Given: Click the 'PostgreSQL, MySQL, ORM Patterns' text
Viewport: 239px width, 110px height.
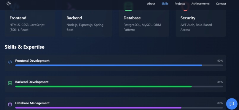Looking at the screenshot, I should click(142, 27).
